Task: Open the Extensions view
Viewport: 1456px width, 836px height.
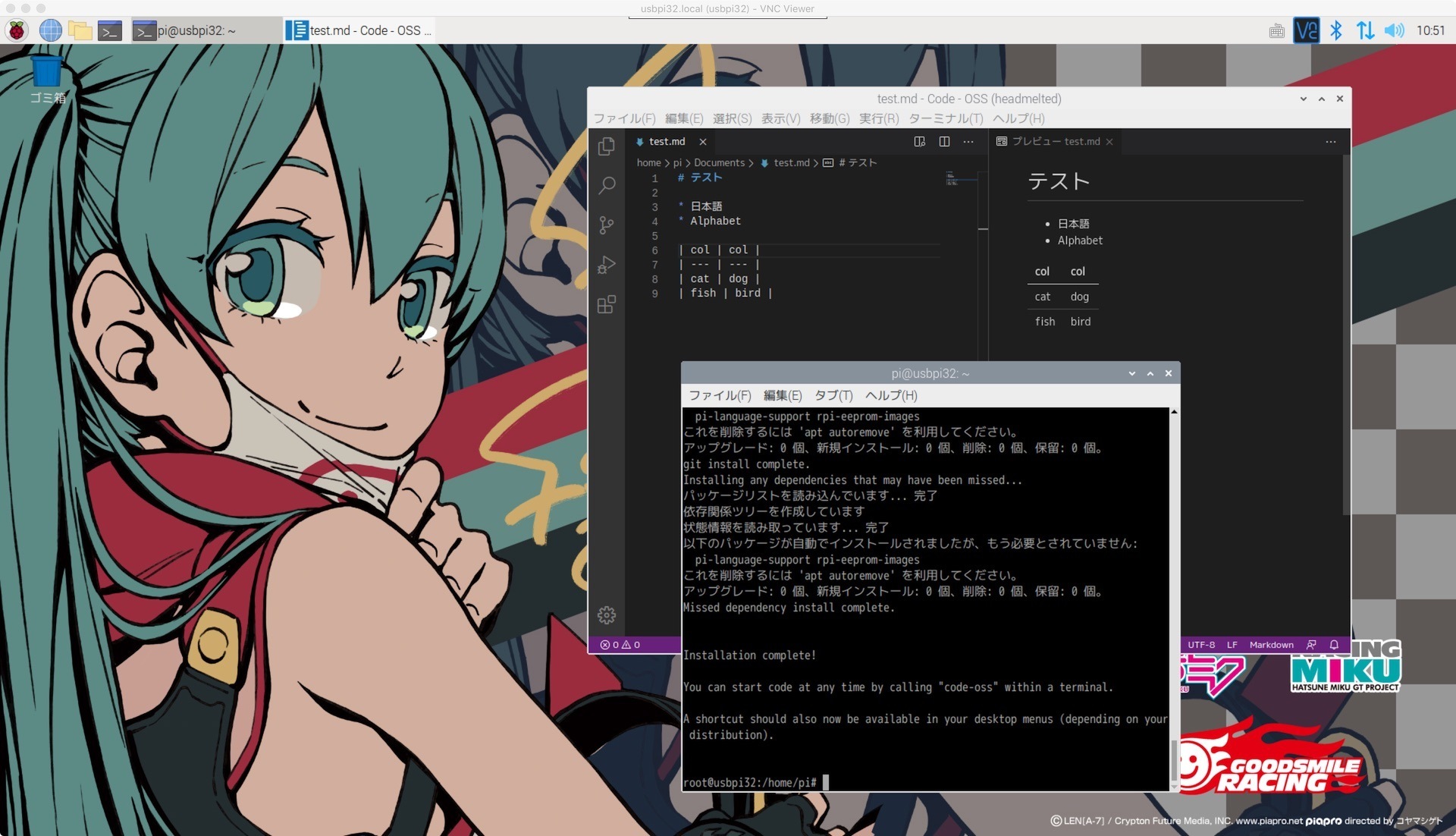Action: [607, 304]
